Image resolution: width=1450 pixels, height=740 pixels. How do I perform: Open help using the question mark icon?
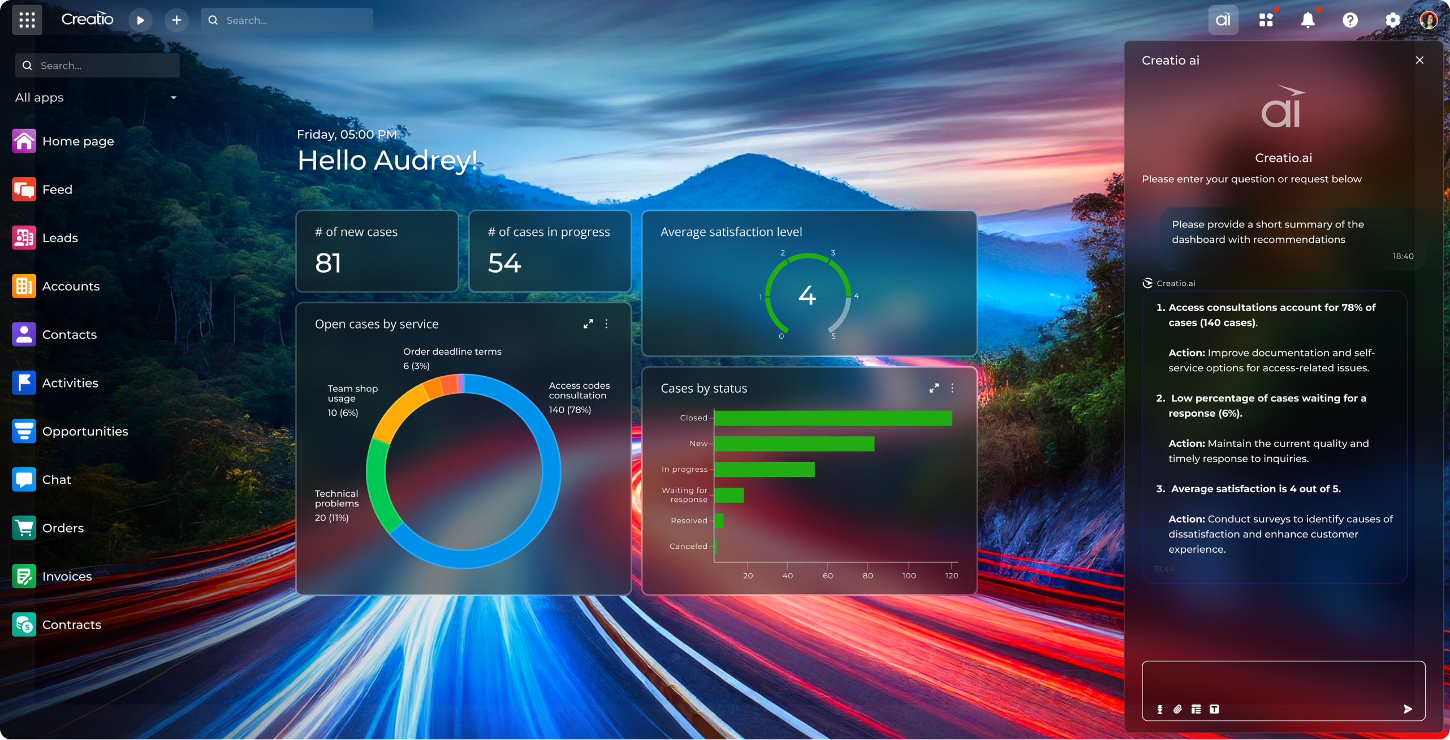pyautogui.click(x=1350, y=20)
